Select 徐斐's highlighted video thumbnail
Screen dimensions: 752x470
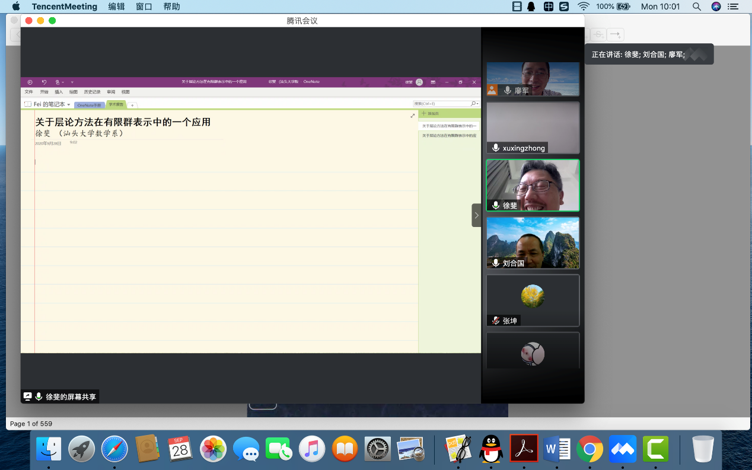[x=533, y=185]
